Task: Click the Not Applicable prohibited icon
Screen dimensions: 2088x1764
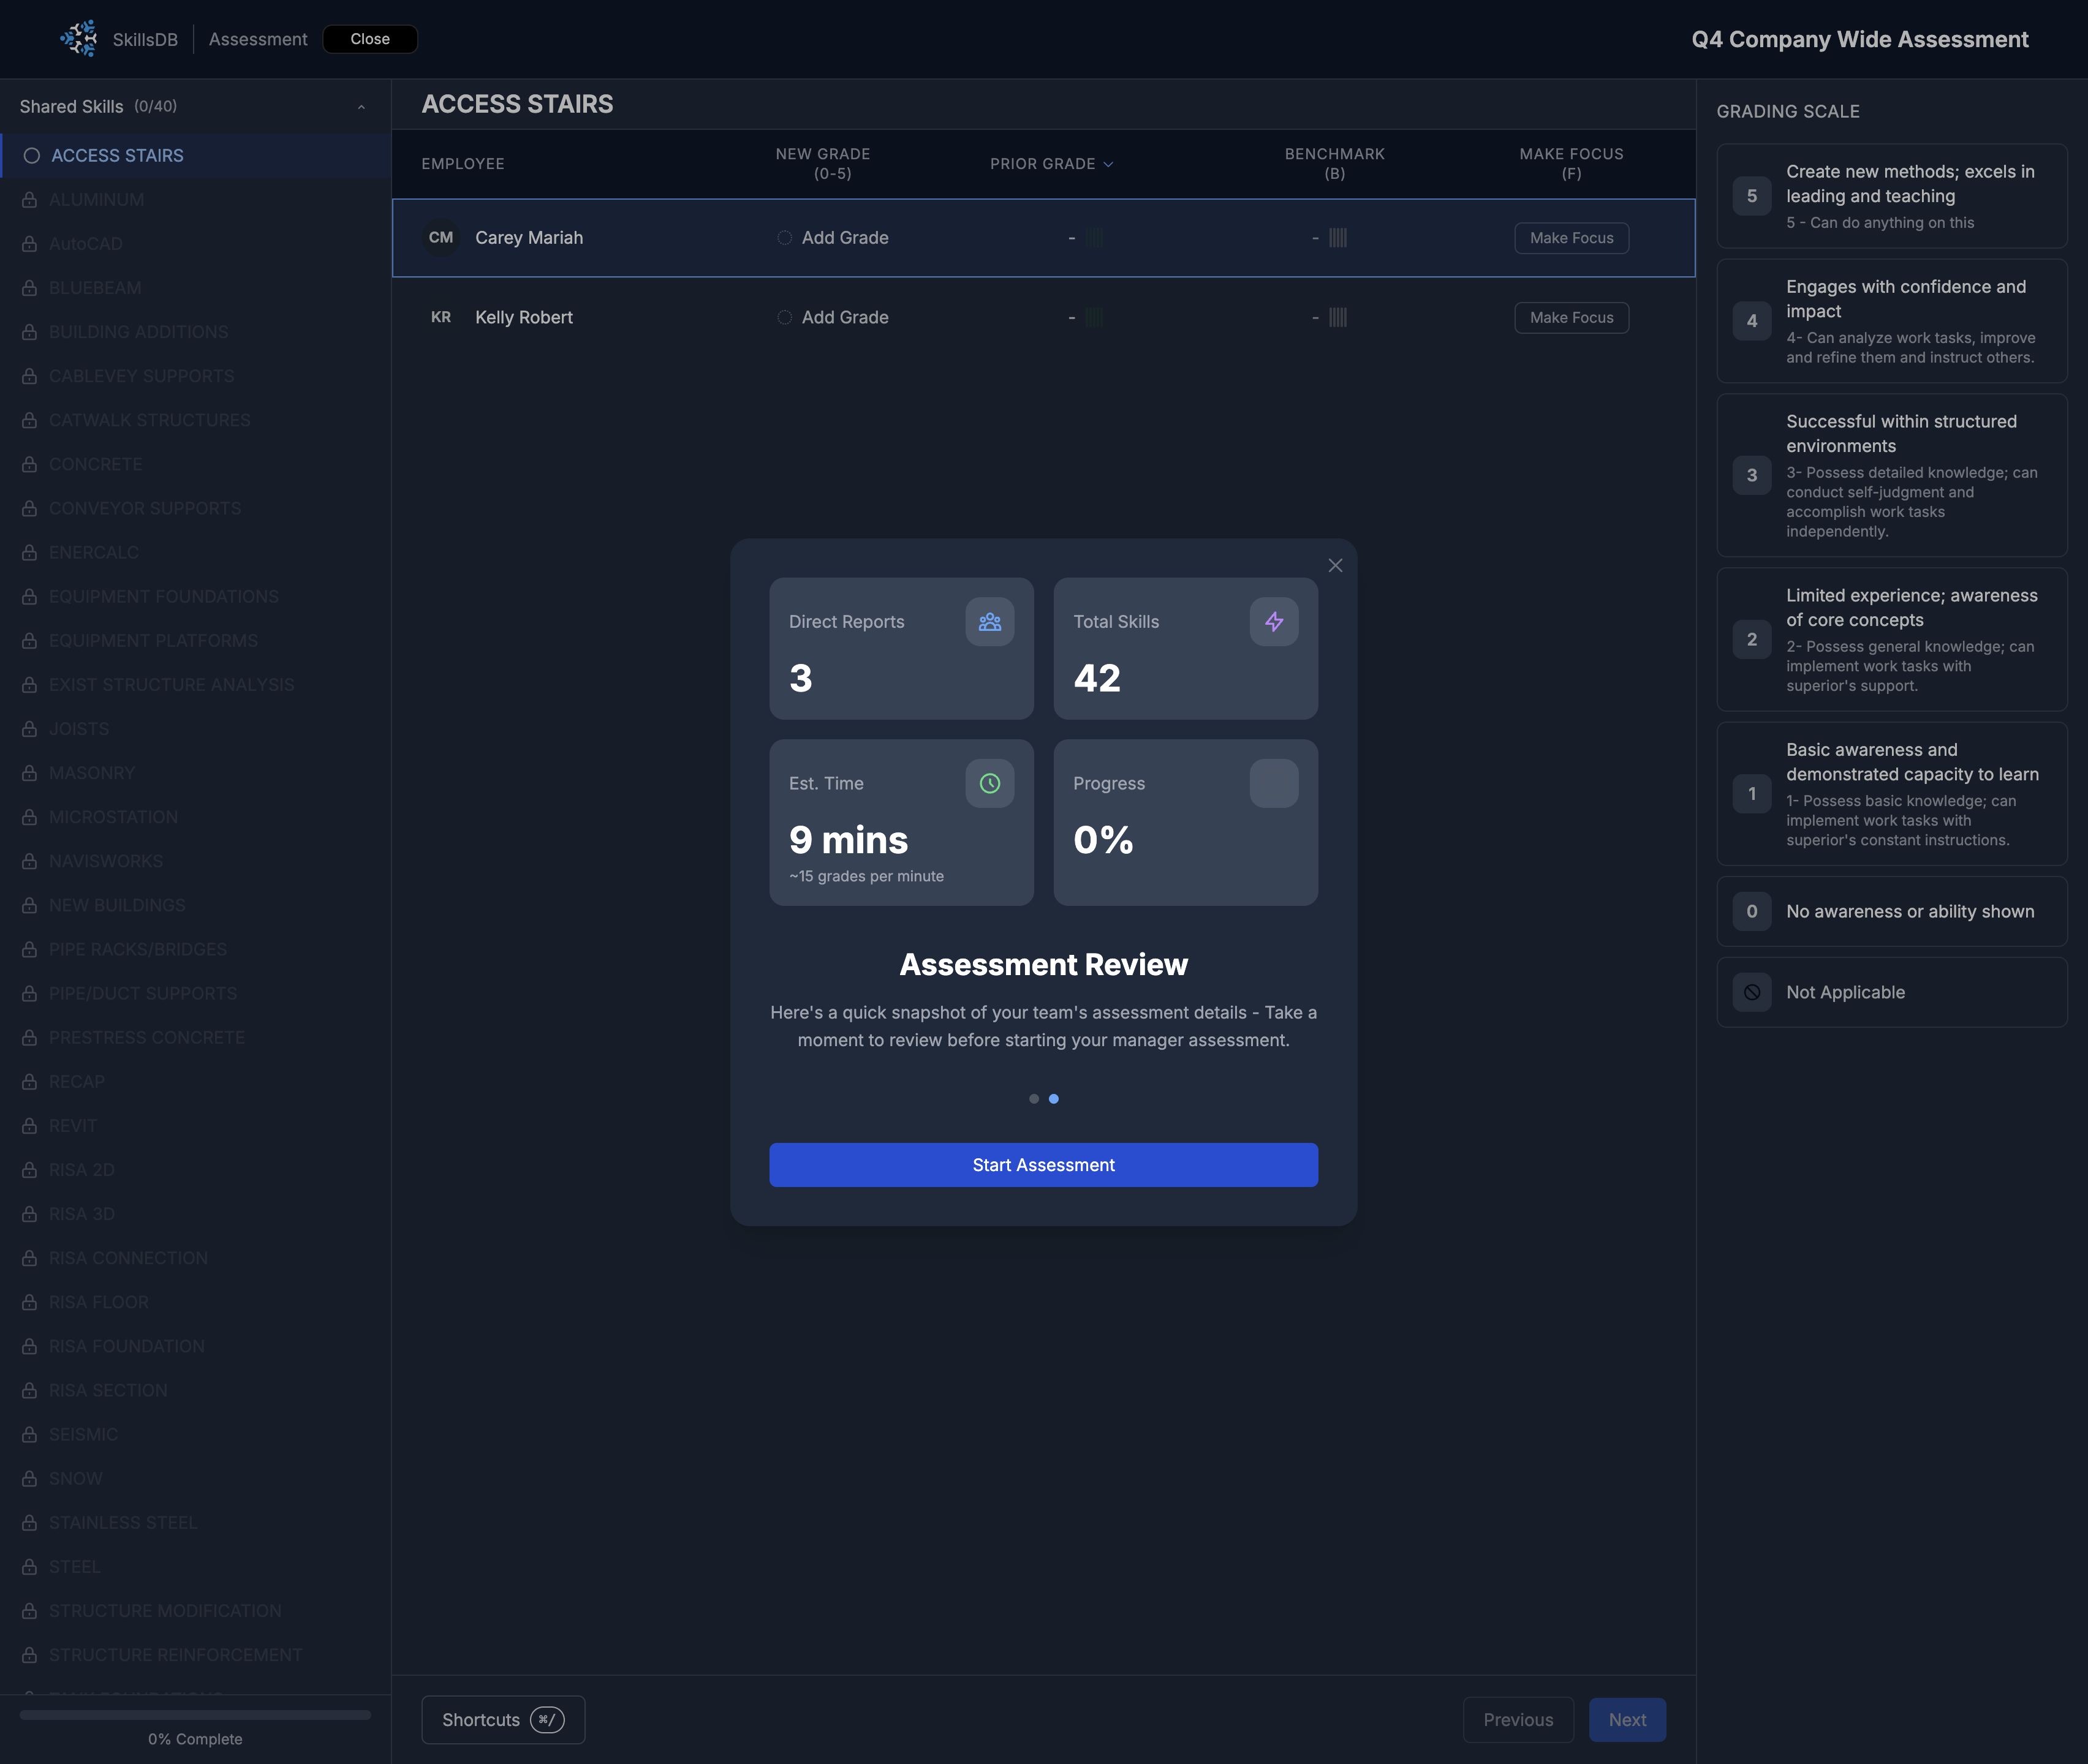Action: [x=1752, y=992]
